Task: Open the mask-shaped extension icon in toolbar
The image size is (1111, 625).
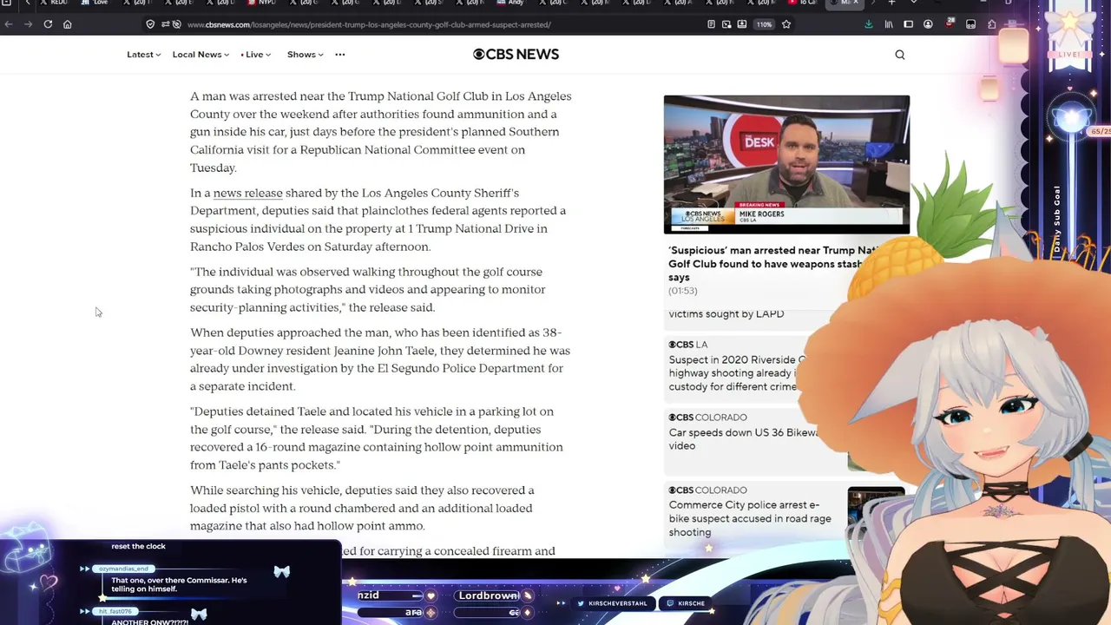Action: click(970, 24)
